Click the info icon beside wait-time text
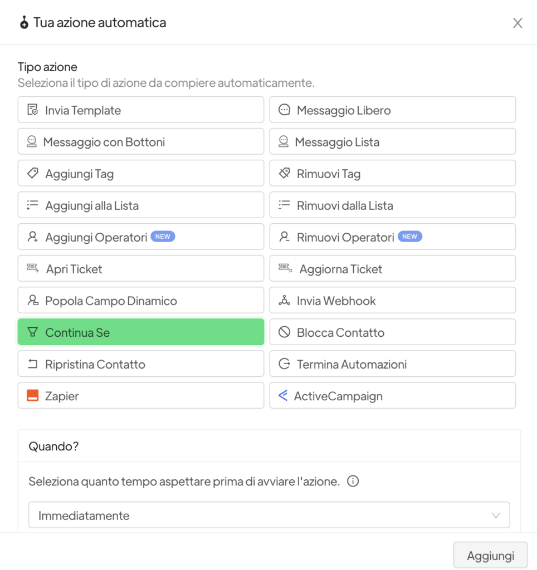This screenshot has height=570, width=537. tap(353, 481)
